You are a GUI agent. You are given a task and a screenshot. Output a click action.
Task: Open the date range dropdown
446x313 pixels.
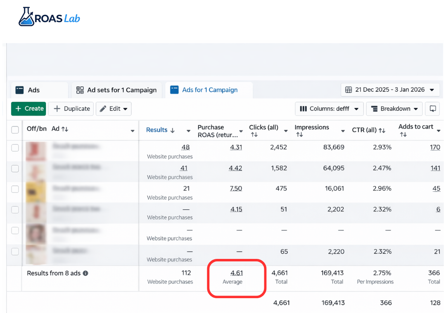pyautogui.click(x=432, y=90)
